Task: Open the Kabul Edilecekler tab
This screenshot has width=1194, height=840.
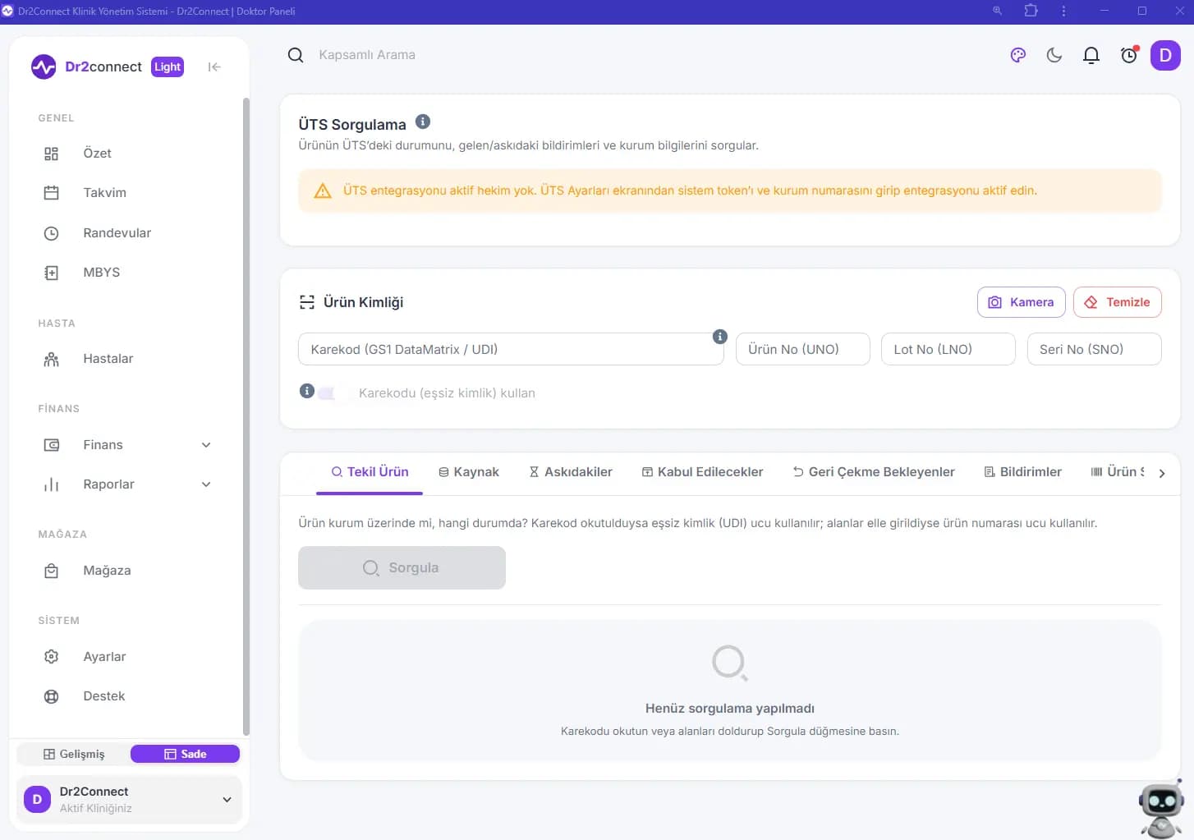Action: click(703, 472)
